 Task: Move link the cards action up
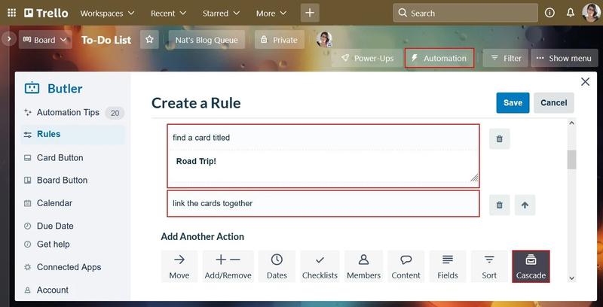[525, 205]
